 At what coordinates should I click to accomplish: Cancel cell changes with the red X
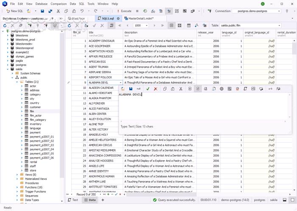coord(156,88)
